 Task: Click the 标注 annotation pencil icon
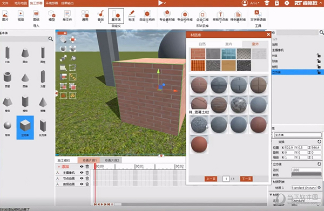131,16
